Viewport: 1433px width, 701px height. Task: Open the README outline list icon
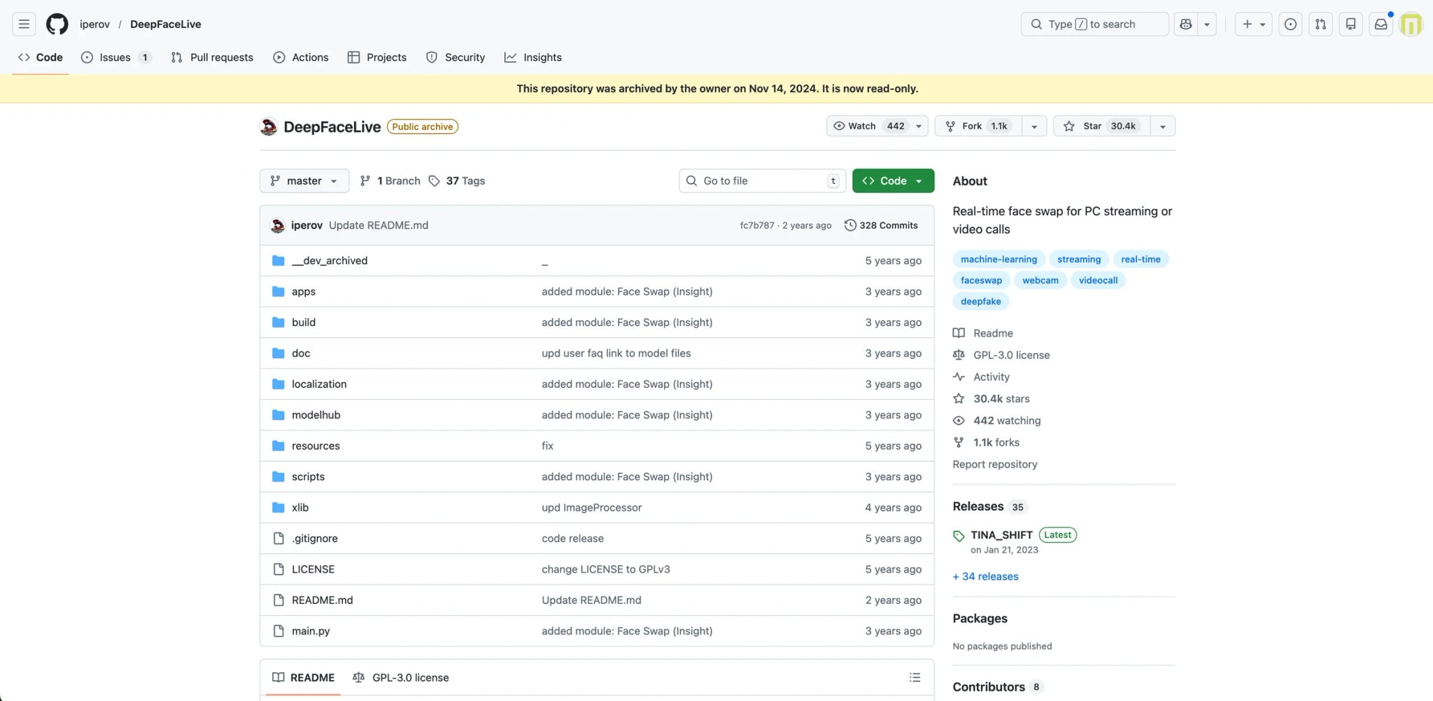(915, 677)
